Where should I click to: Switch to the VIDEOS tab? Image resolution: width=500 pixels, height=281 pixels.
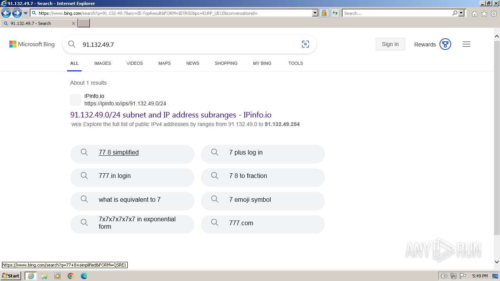(135, 63)
